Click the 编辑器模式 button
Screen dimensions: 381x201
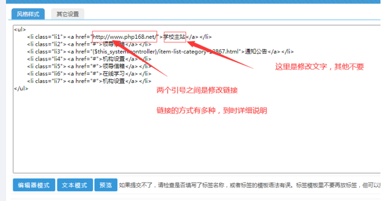34,185
